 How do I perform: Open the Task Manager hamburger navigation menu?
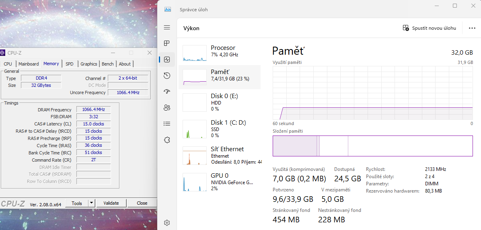pyautogui.click(x=167, y=27)
